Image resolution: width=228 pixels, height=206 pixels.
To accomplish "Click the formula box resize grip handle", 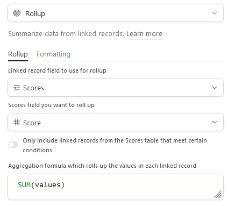I will click(x=218, y=194).
